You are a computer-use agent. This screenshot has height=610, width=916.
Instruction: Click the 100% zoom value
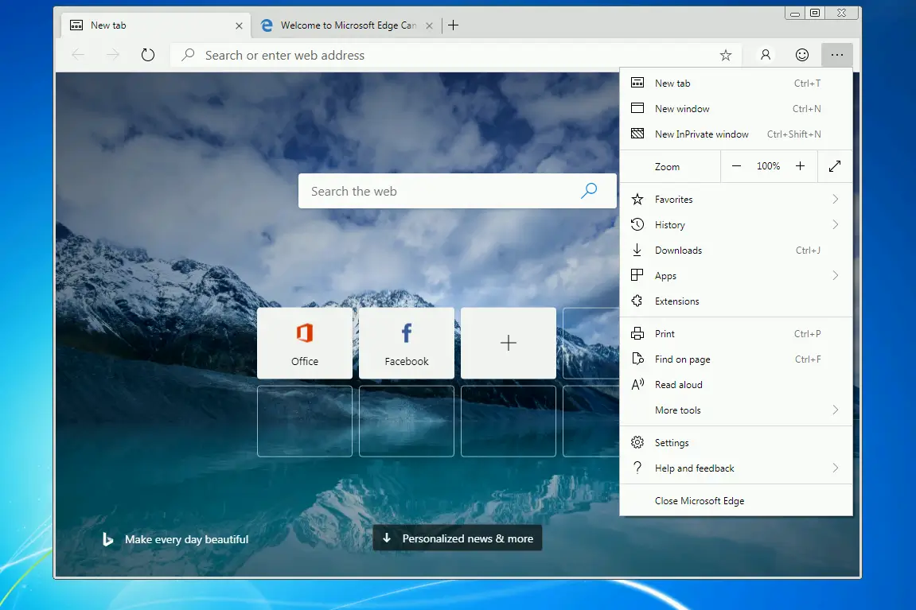point(768,166)
